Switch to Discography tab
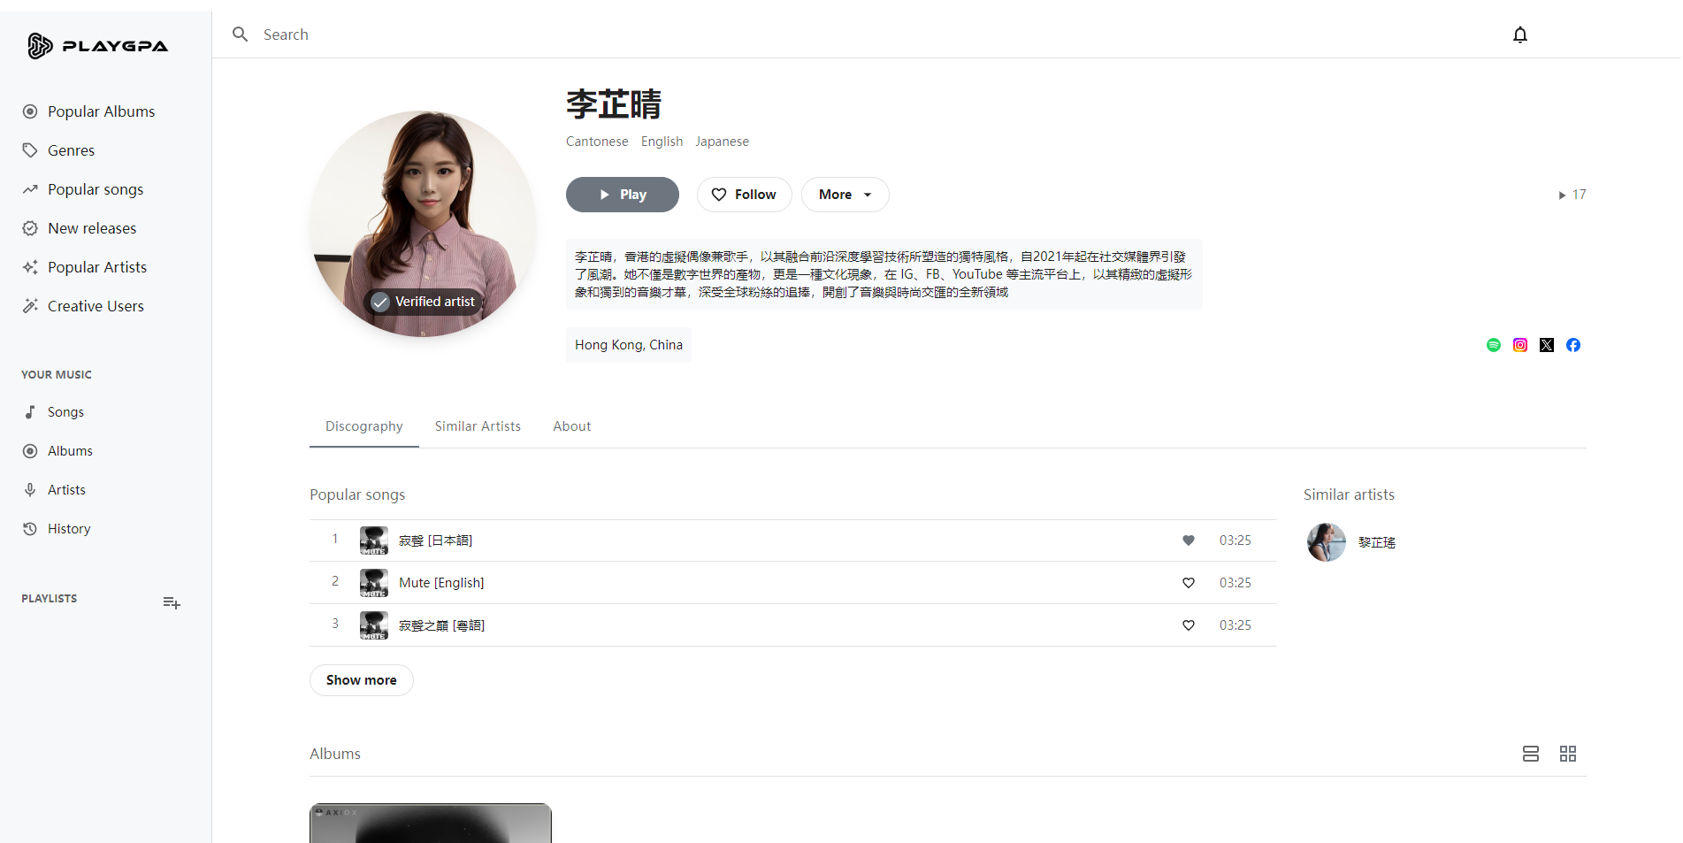Viewport: 1683px width, 843px height. point(364,426)
